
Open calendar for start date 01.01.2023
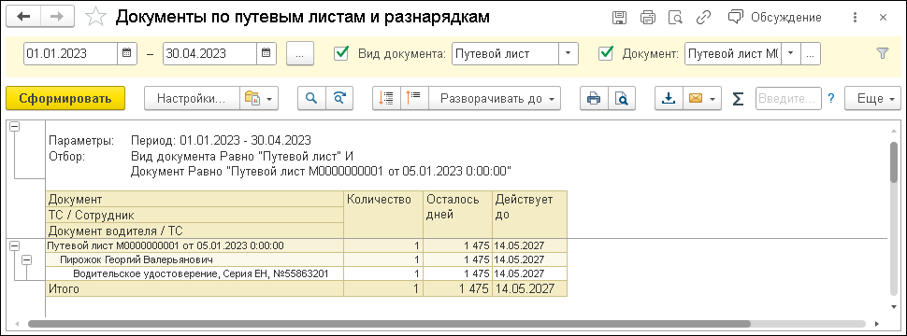pyautogui.click(x=126, y=53)
